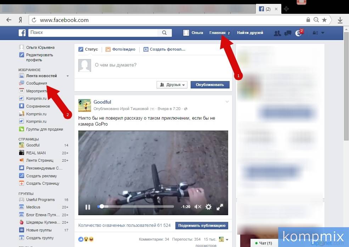Select the Создать фотоальбом tab

coord(164,49)
